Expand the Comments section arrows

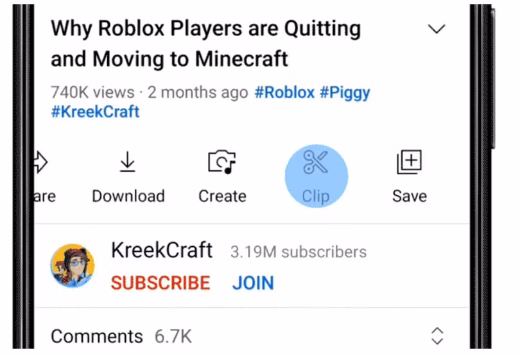coord(437,336)
